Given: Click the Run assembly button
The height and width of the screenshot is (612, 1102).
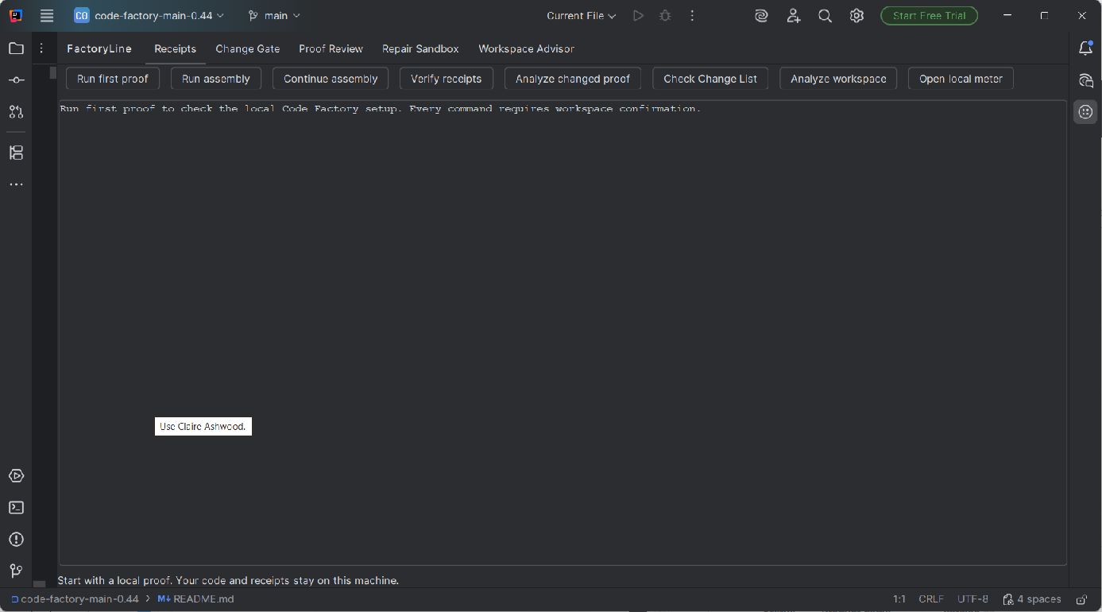Looking at the screenshot, I should [216, 79].
